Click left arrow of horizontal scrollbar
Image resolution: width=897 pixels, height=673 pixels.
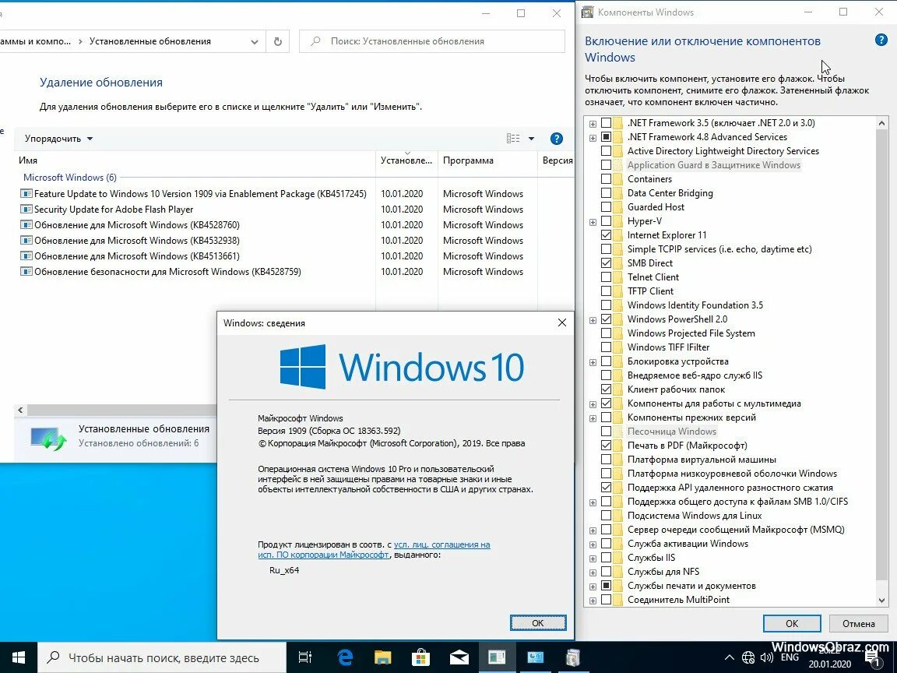coord(20,410)
